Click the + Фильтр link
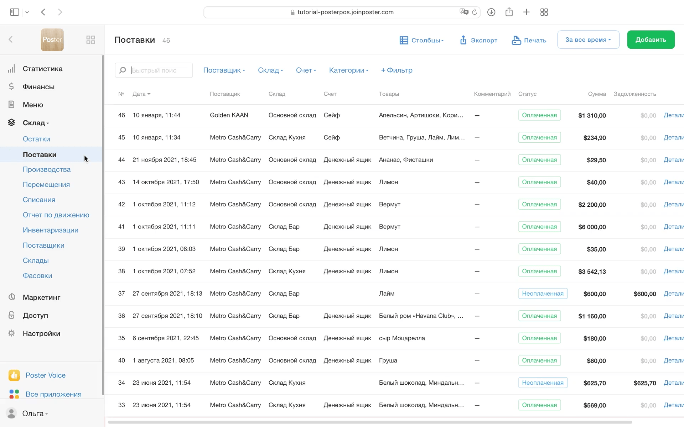The width and height of the screenshot is (684, 427). [397, 70]
